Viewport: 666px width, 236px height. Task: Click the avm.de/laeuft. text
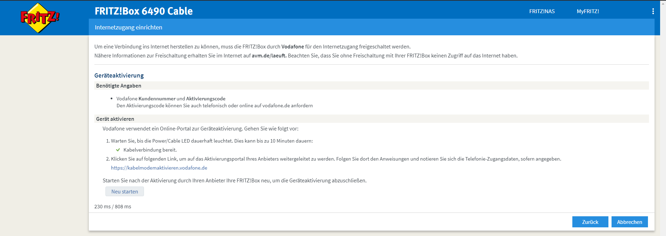coord(269,56)
